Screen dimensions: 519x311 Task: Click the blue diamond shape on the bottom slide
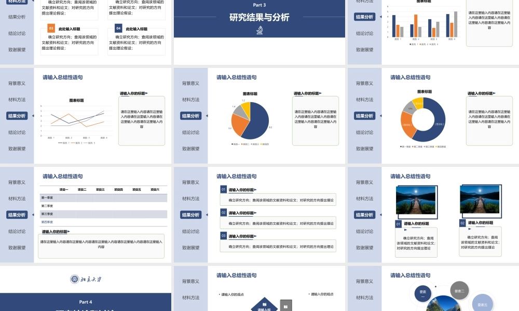click(265, 304)
